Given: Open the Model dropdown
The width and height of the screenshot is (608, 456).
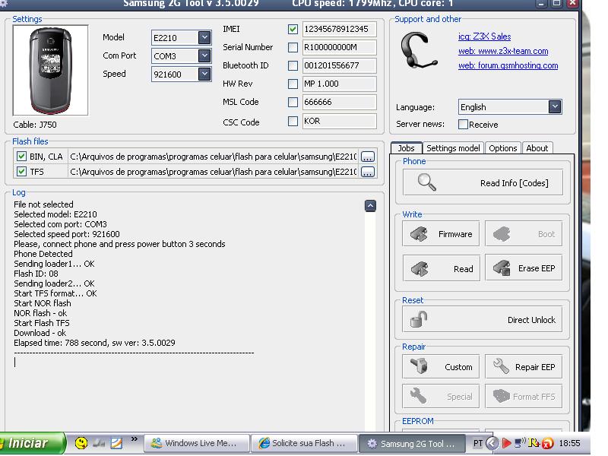Looking at the screenshot, I should click(x=204, y=37).
